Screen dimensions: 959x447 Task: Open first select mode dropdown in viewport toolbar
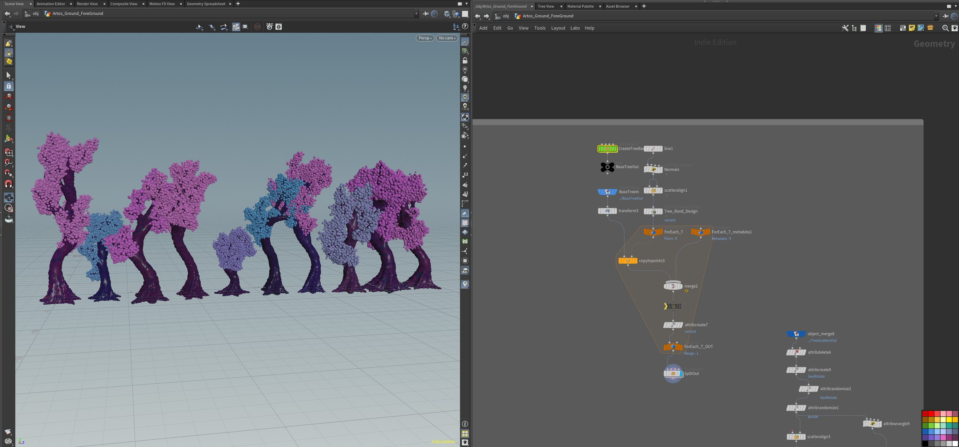point(199,27)
